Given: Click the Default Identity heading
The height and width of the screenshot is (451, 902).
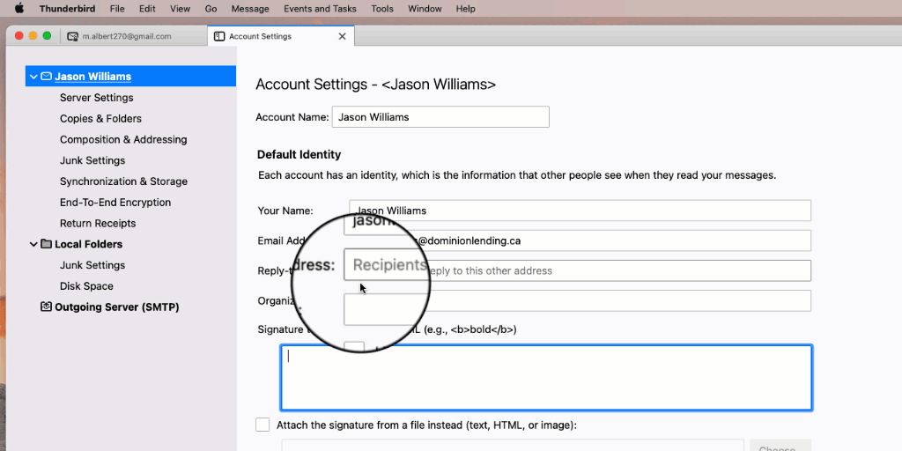Looking at the screenshot, I should [x=299, y=155].
